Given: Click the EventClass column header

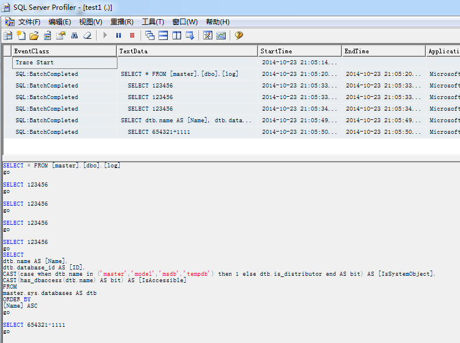Looking at the screenshot, I should (64, 51).
